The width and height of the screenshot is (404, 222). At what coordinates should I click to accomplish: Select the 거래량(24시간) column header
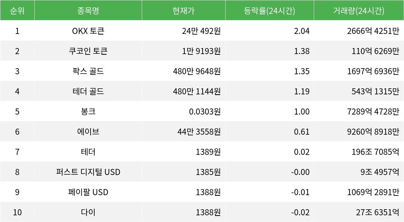point(359,10)
